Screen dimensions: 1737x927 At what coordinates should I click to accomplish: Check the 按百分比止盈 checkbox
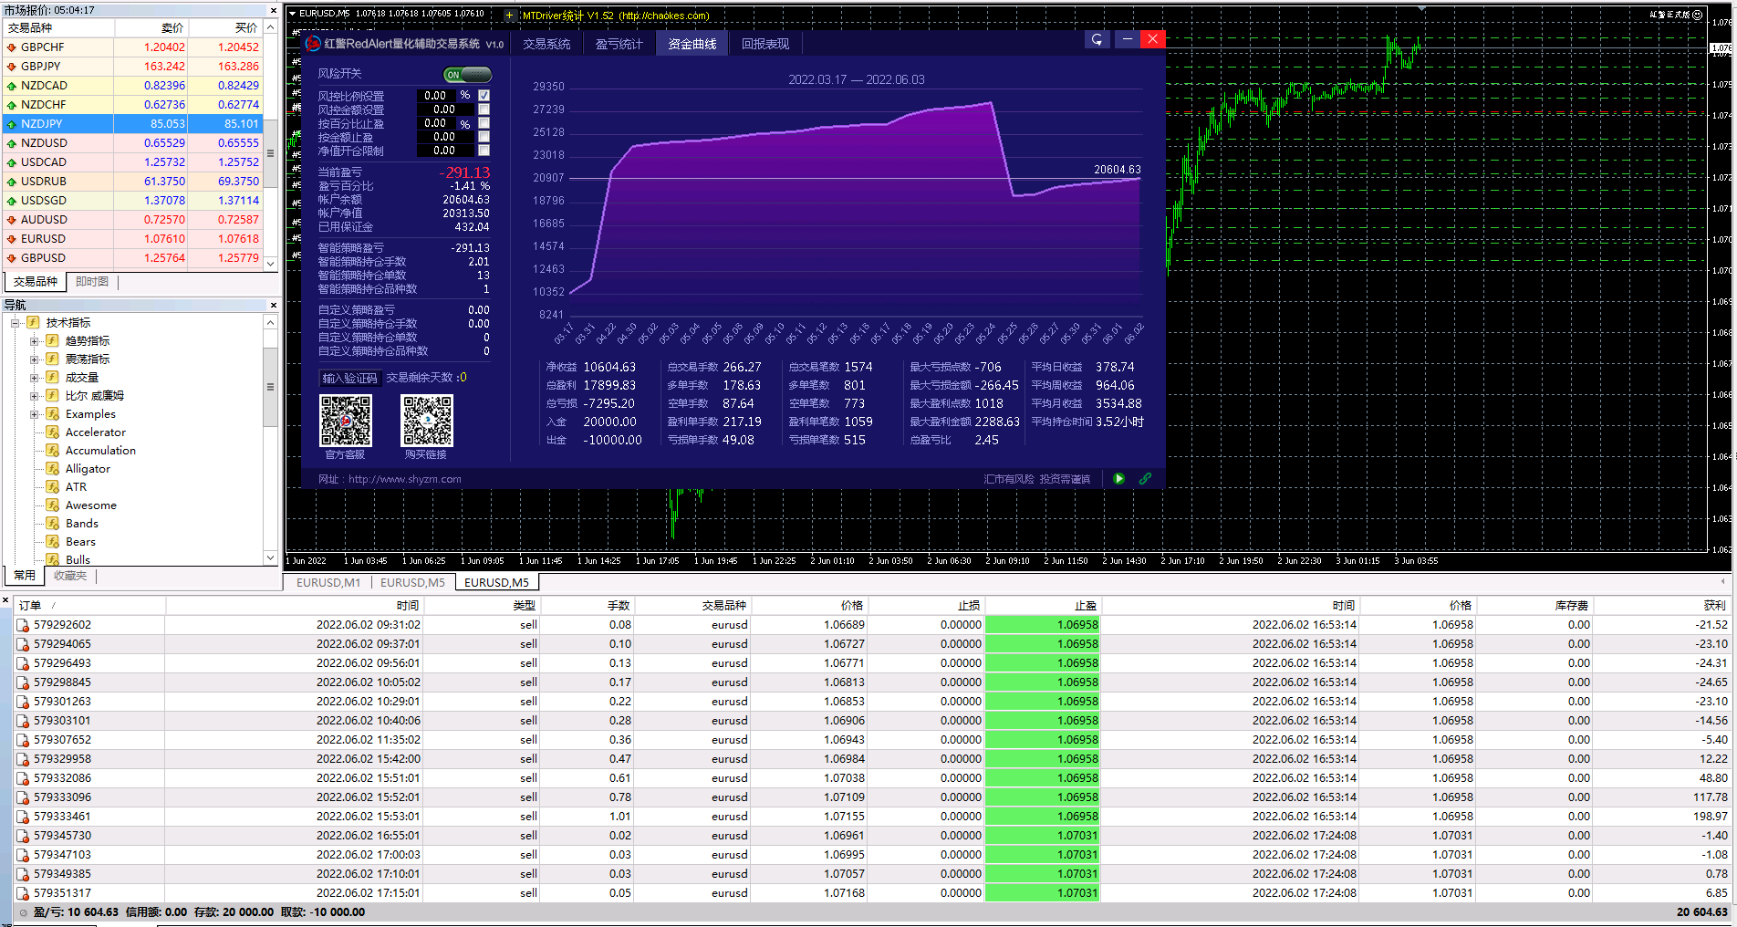pyautogui.click(x=484, y=122)
